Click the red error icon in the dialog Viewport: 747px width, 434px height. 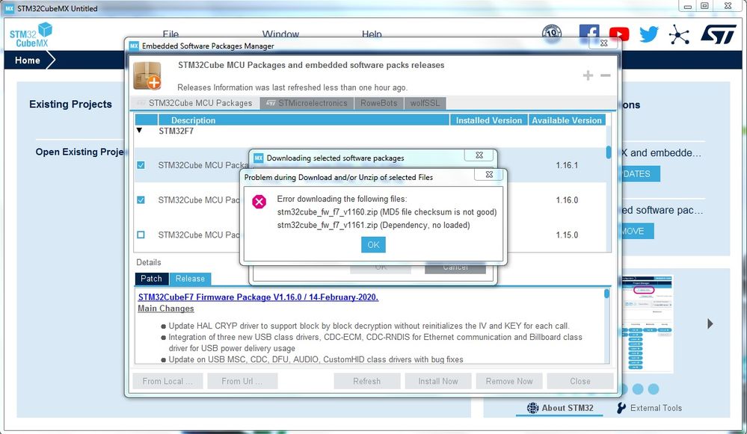tap(259, 202)
